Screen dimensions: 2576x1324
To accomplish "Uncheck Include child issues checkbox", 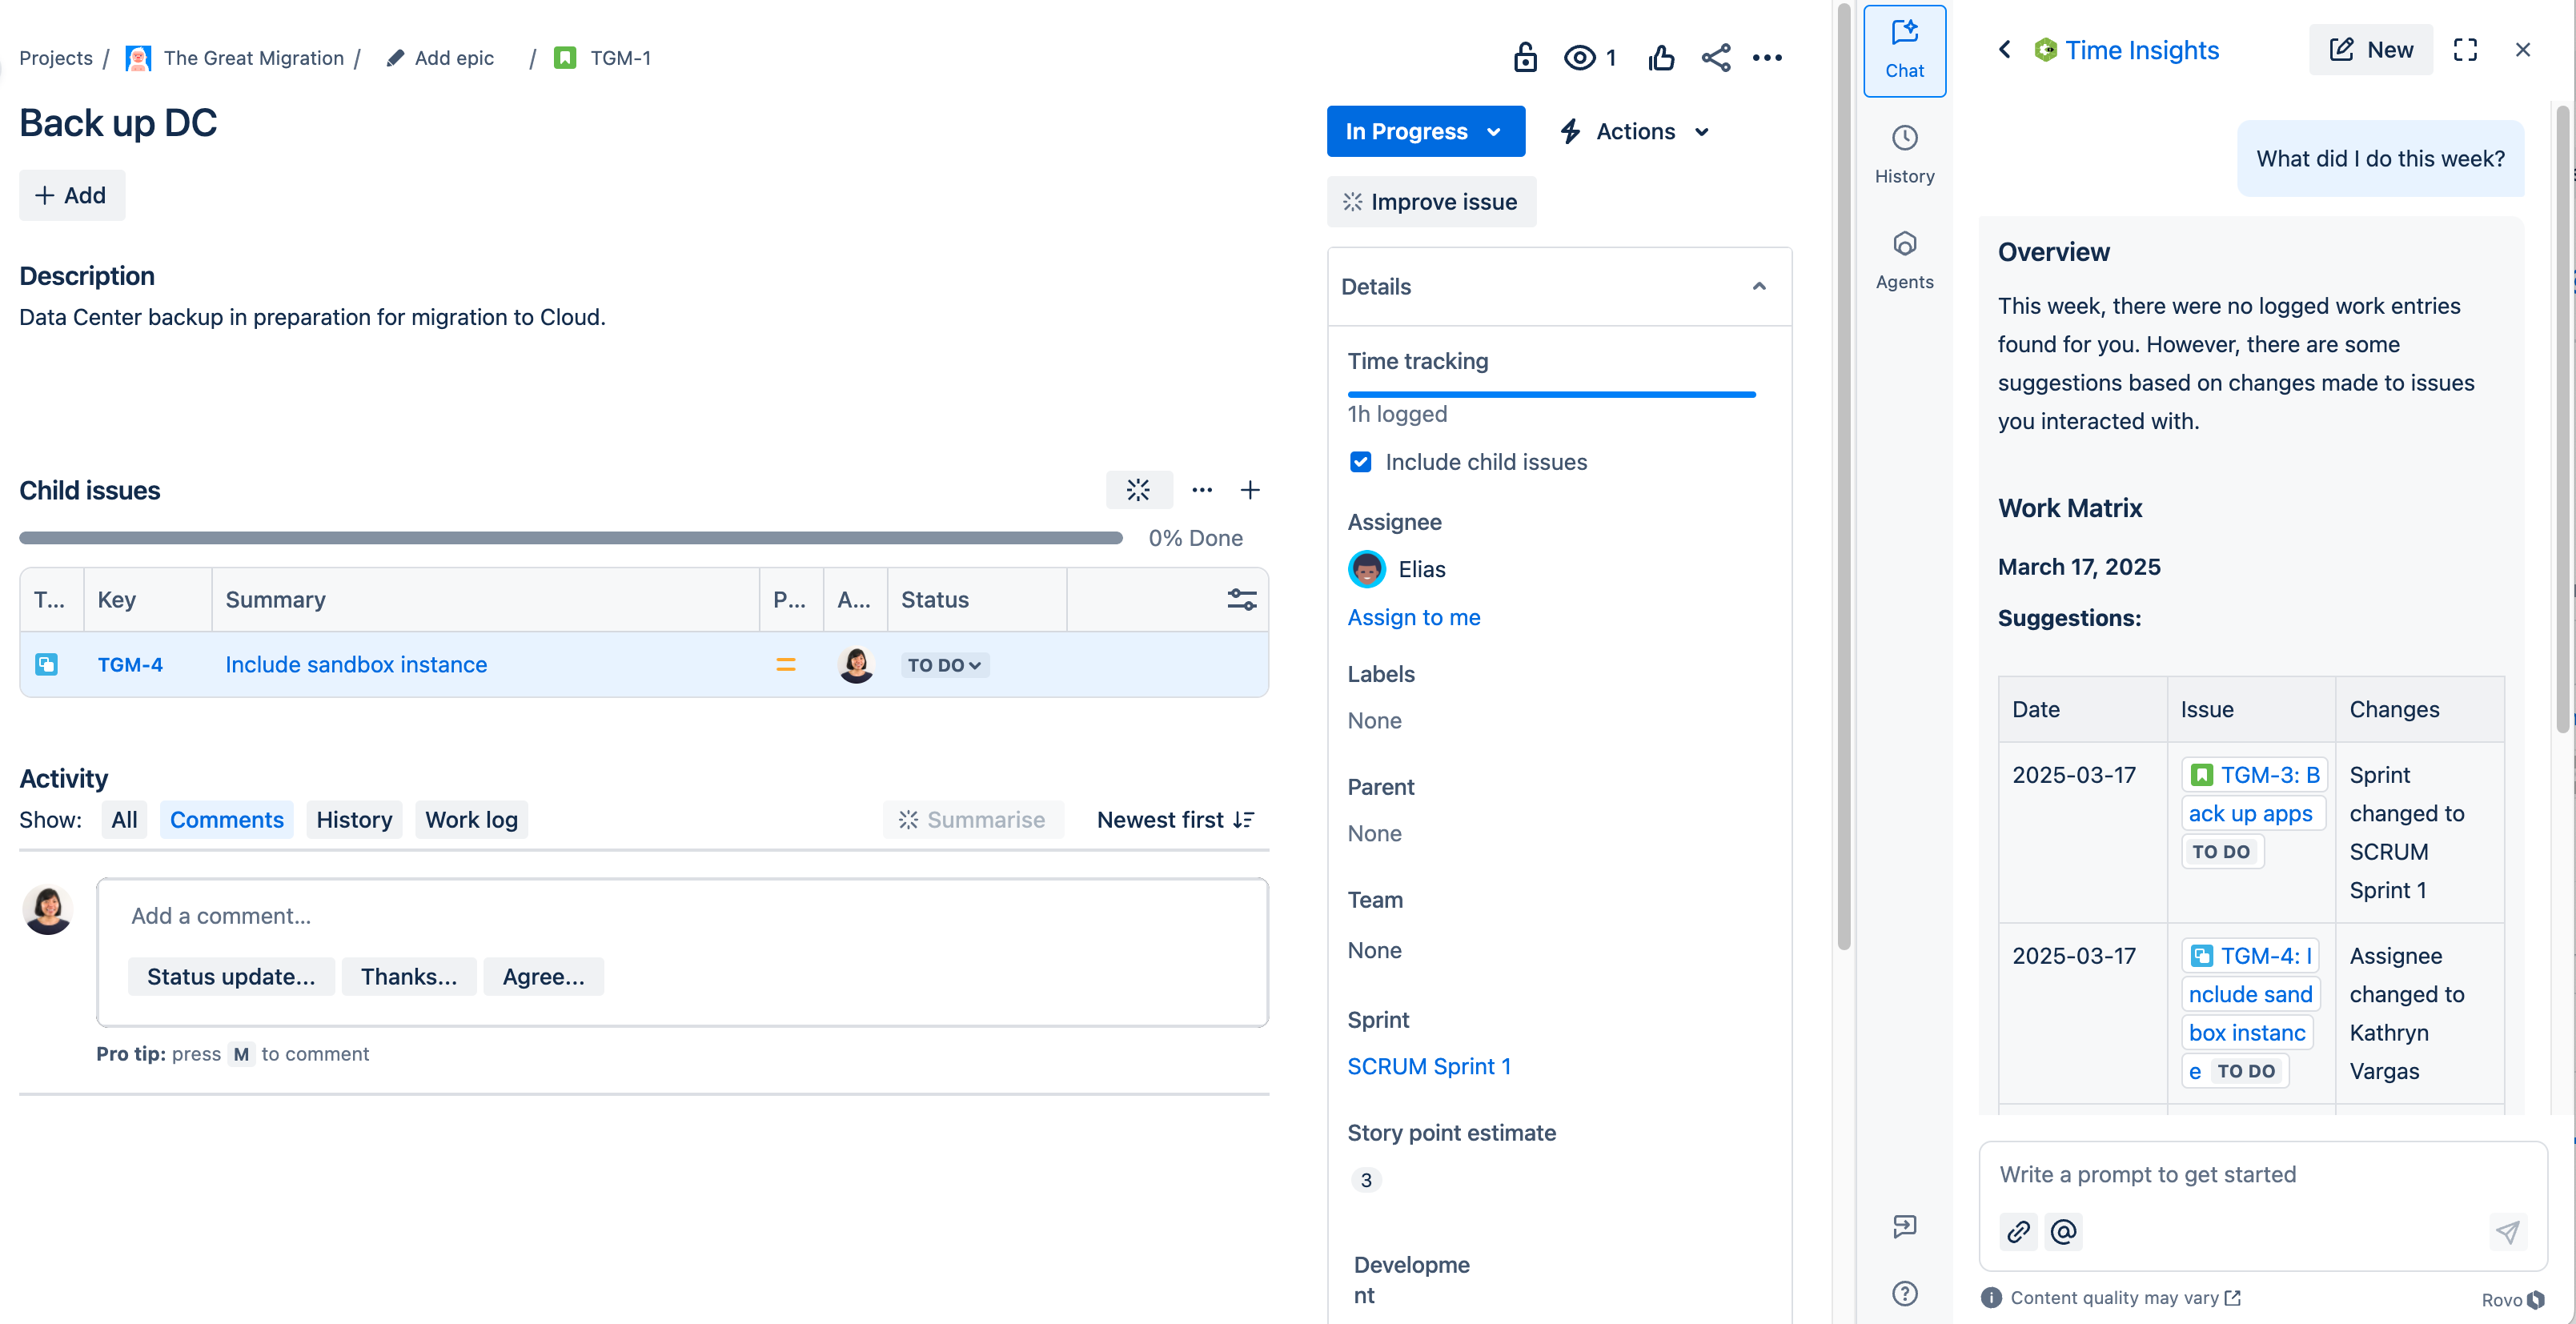I will pos(1360,462).
